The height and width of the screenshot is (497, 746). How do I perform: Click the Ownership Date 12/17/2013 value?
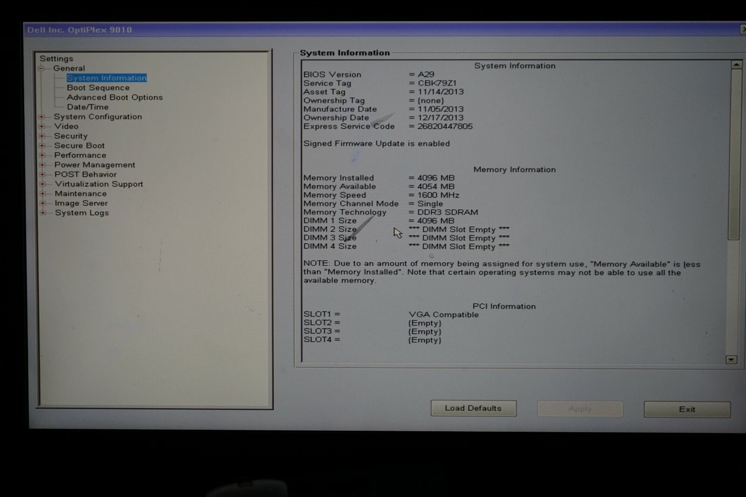441,118
